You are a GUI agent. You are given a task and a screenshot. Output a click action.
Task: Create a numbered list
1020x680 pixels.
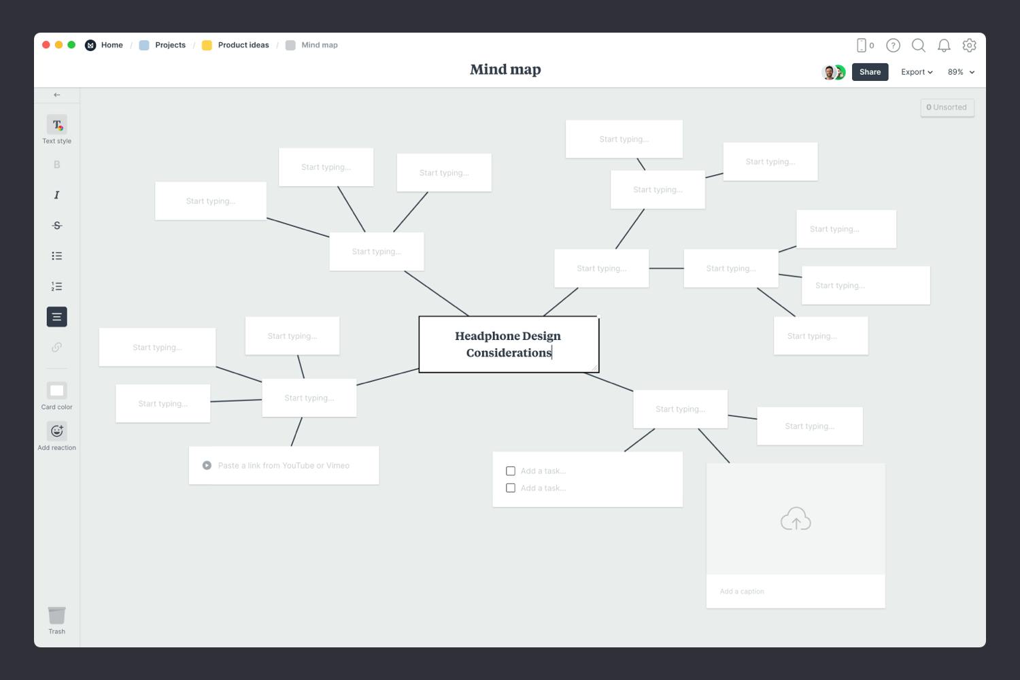point(56,286)
